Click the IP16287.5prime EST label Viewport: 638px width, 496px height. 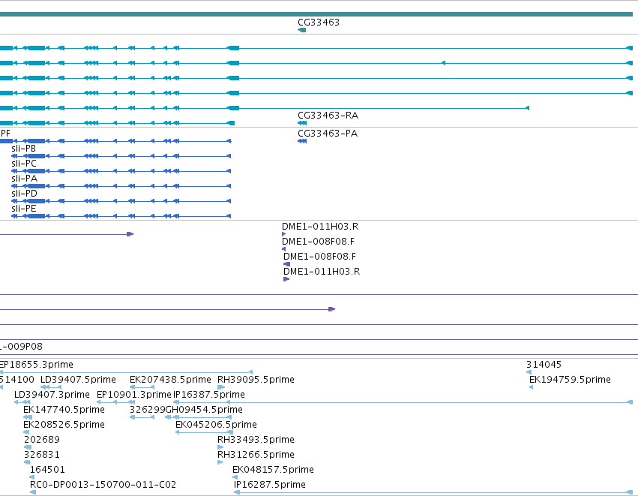coord(270,485)
